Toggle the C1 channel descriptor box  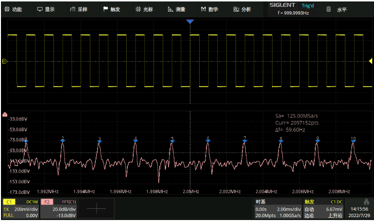pyautogui.click(x=20, y=208)
